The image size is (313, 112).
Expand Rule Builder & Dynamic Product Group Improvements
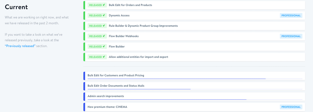(143, 26)
